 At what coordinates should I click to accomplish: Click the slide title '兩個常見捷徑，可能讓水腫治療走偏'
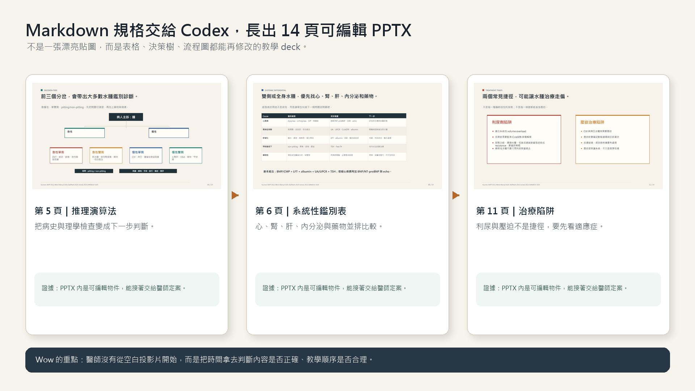point(526,96)
